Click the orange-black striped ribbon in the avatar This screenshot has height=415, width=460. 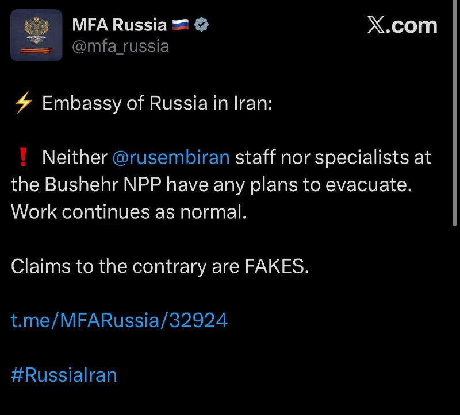36,51
